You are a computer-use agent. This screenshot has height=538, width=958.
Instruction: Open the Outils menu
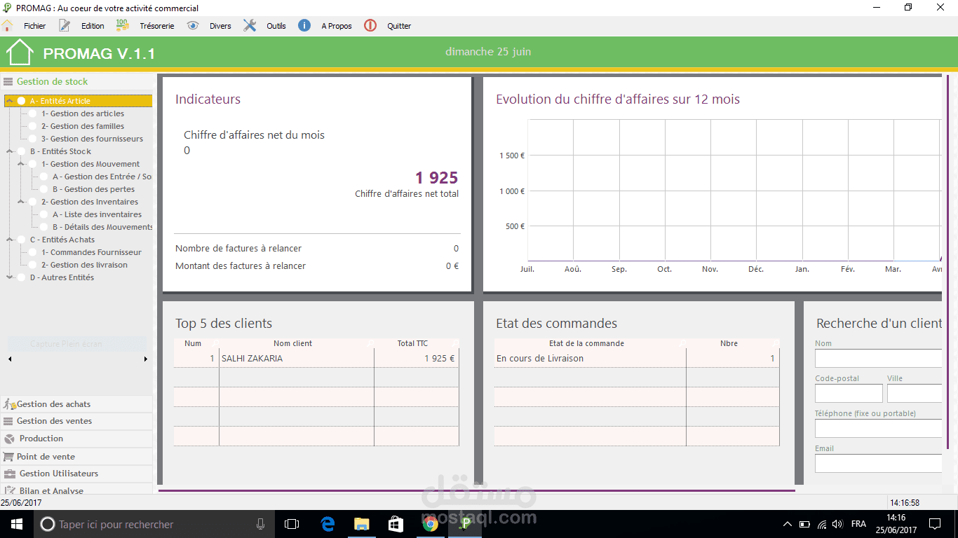276,26
